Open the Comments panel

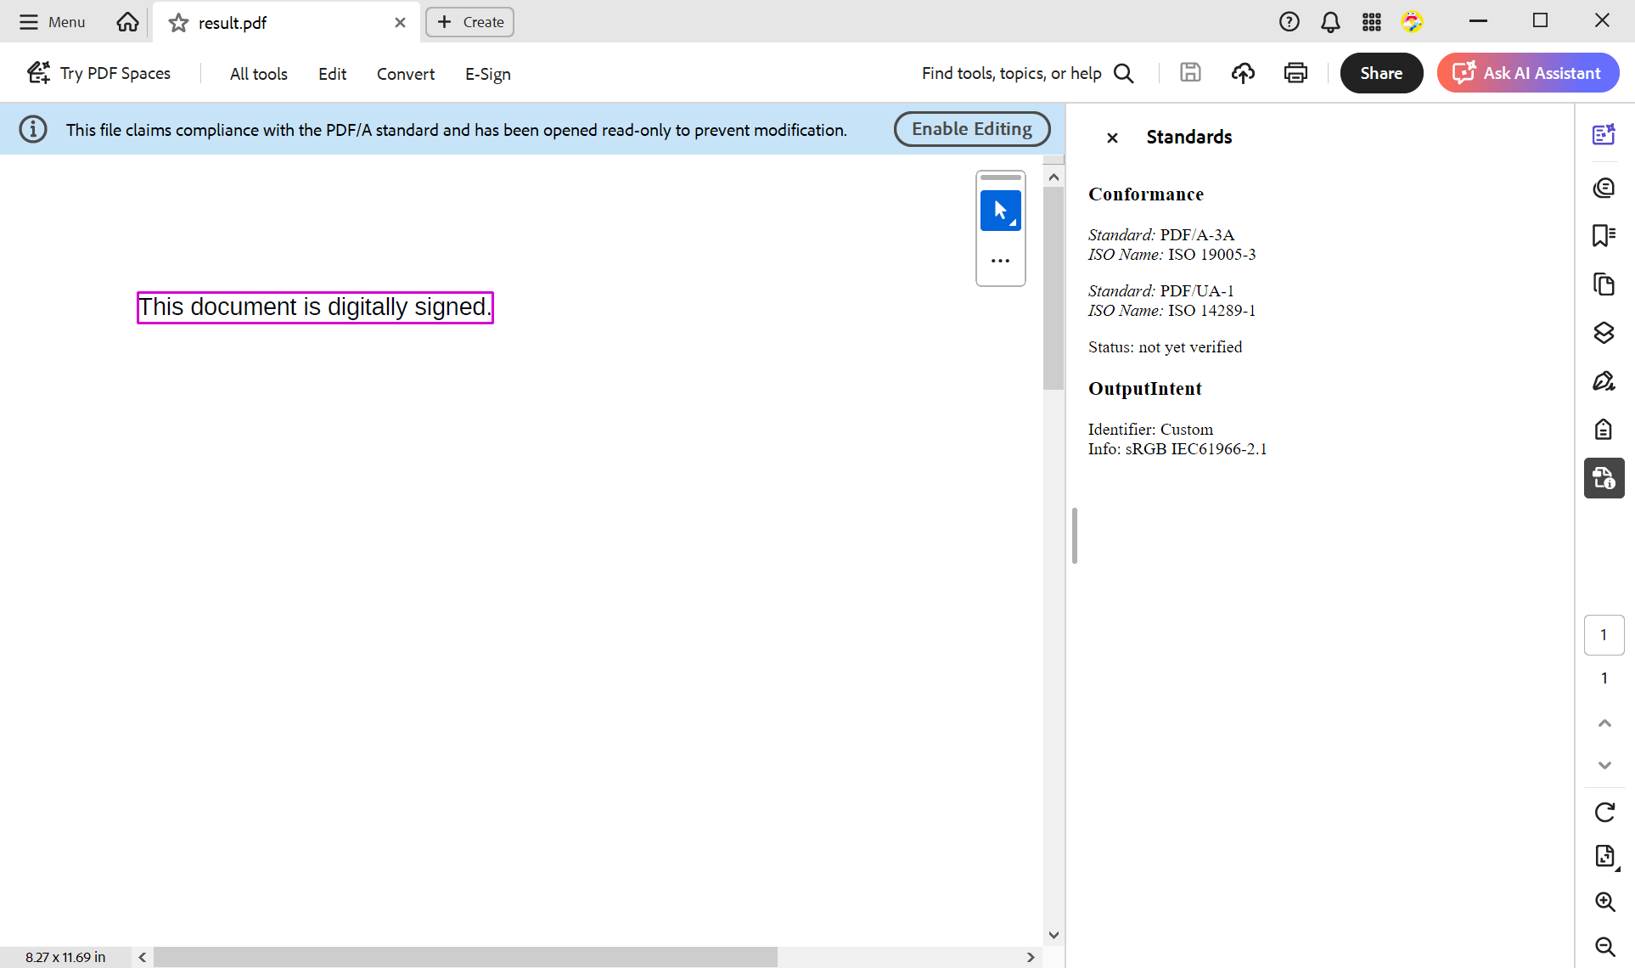click(x=1604, y=188)
